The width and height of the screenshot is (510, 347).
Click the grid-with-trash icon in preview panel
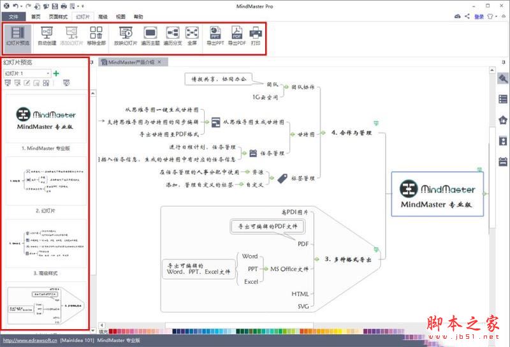pos(46,83)
